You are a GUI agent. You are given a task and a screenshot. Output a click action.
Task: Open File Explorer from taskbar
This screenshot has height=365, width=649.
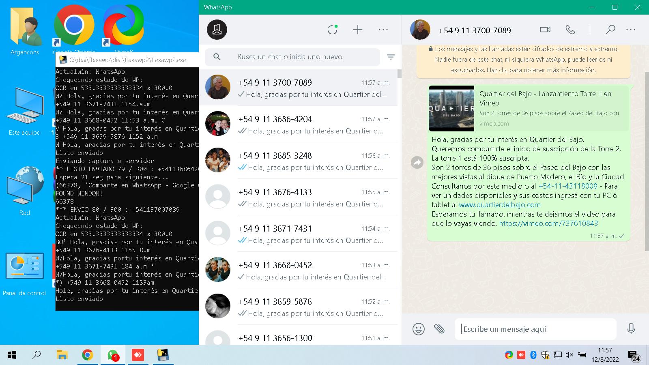[x=62, y=355]
